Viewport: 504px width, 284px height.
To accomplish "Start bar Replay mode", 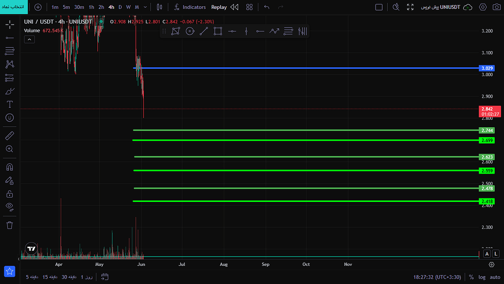I will click(x=225, y=7).
